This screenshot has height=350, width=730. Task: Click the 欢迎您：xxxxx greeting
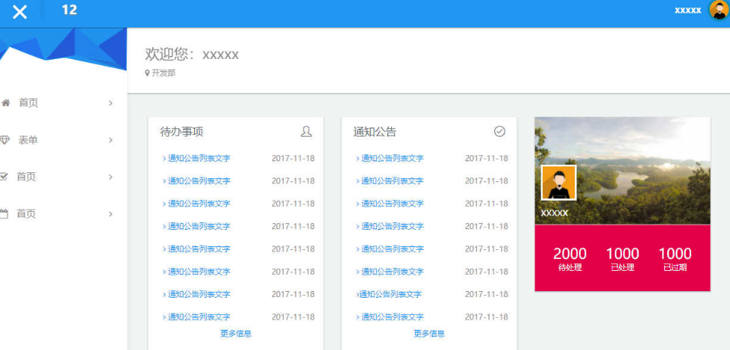coord(192,54)
